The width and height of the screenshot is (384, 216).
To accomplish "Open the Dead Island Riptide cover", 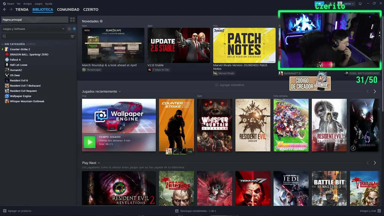I will [x=176, y=188].
